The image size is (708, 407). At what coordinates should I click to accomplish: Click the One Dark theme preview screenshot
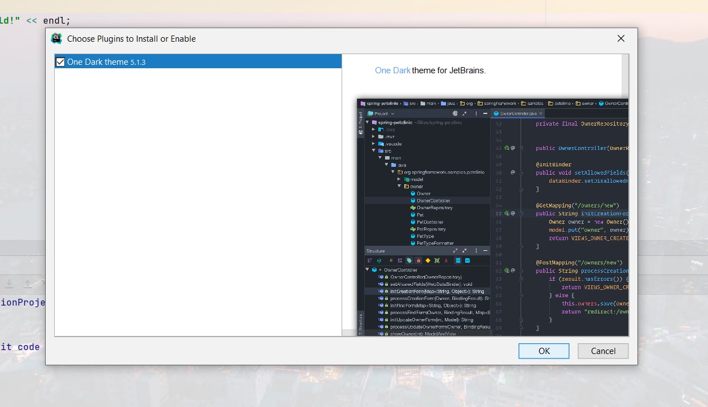pos(492,218)
